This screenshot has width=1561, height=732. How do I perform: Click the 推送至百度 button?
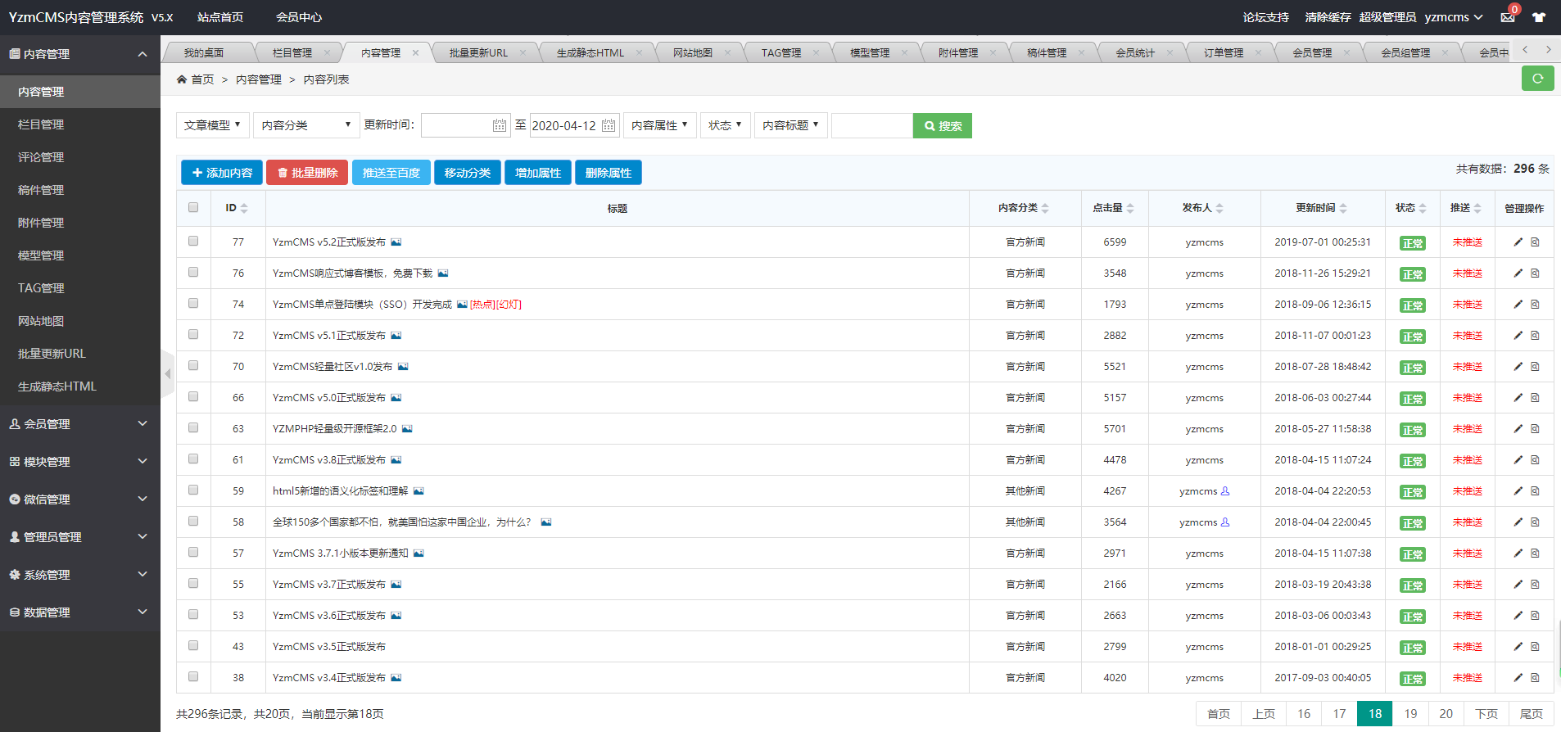pyautogui.click(x=391, y=173)
